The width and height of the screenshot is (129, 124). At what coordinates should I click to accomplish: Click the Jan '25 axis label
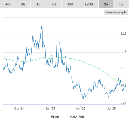50,108
